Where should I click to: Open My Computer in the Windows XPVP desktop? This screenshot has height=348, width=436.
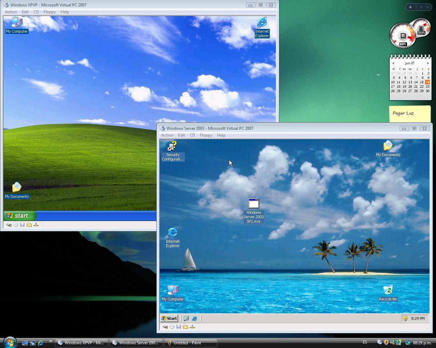17,25
